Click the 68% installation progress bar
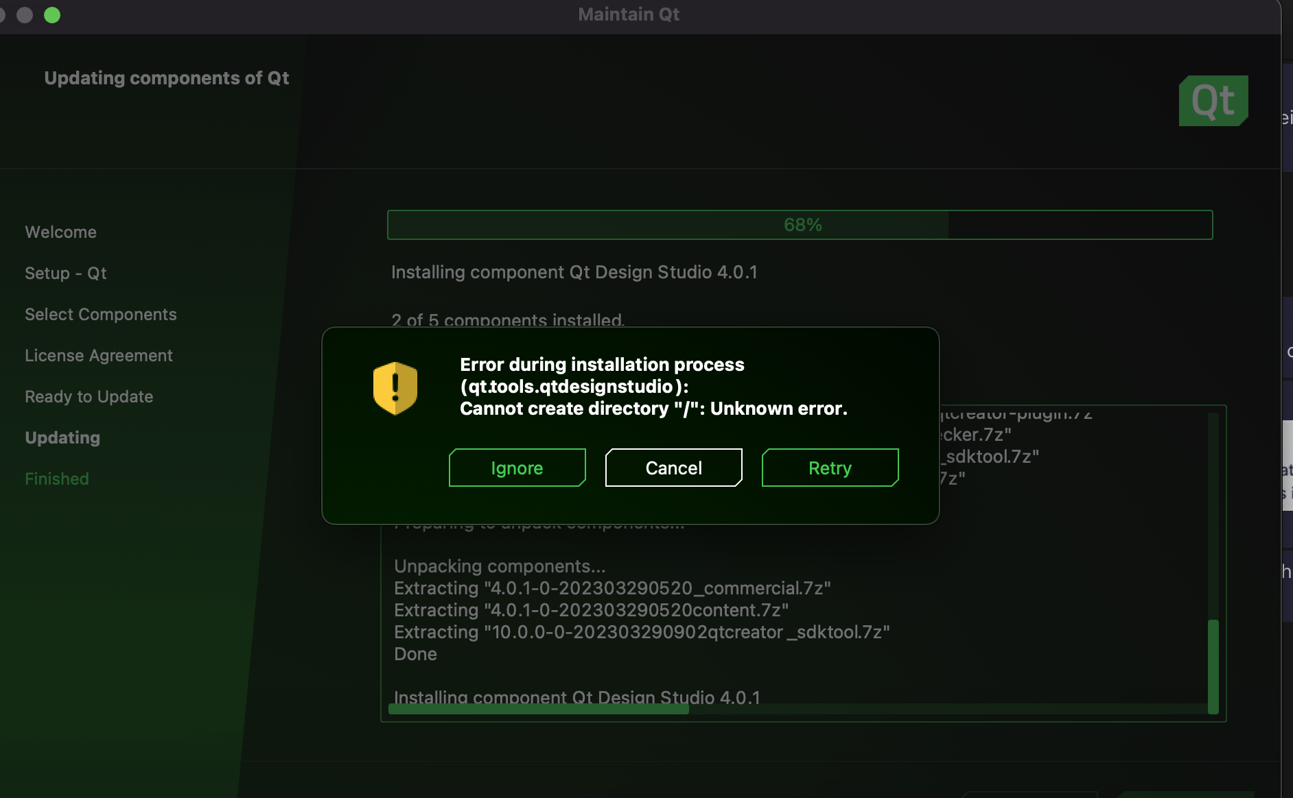The image size is (1293, 798). 800,225
